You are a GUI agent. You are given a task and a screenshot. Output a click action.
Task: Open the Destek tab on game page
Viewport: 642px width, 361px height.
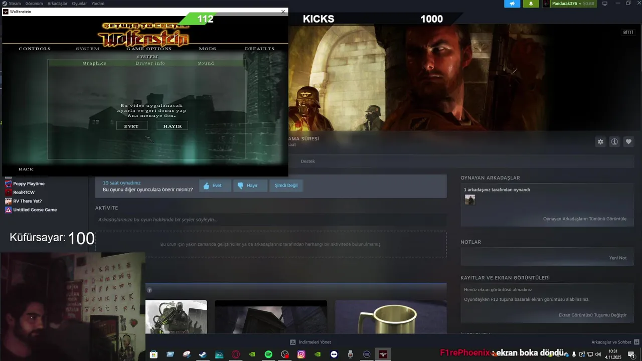point(307,161)
